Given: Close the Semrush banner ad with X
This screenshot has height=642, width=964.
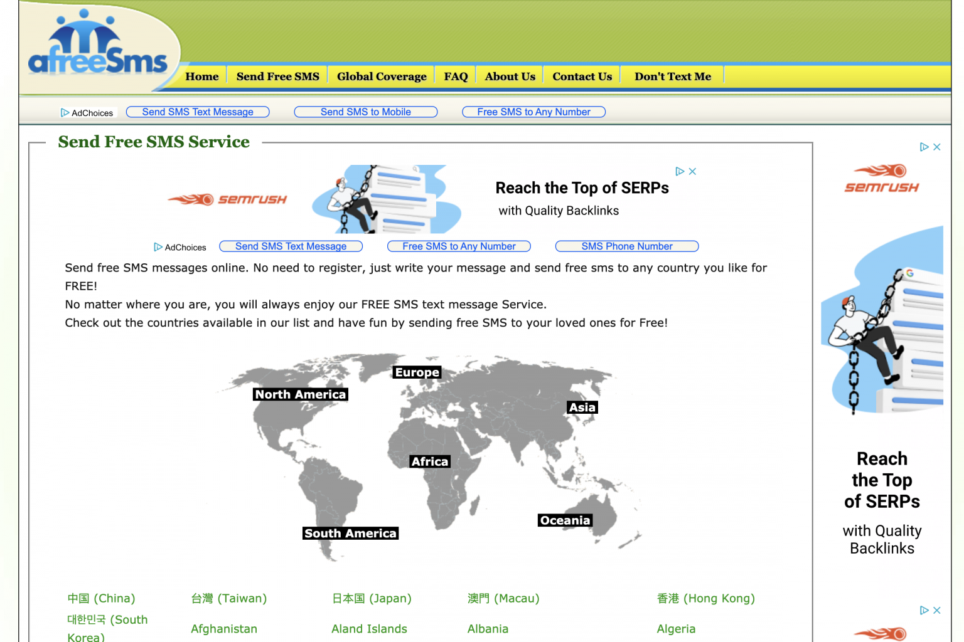Looking at the screenshot, I should point(693,171).
